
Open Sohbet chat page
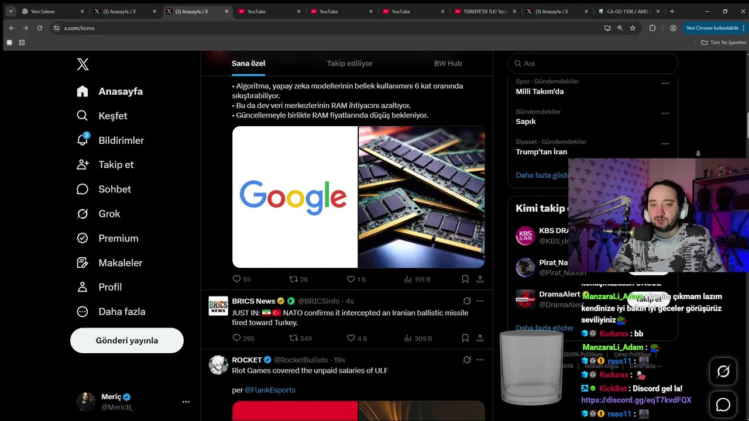tap(104, 189)
